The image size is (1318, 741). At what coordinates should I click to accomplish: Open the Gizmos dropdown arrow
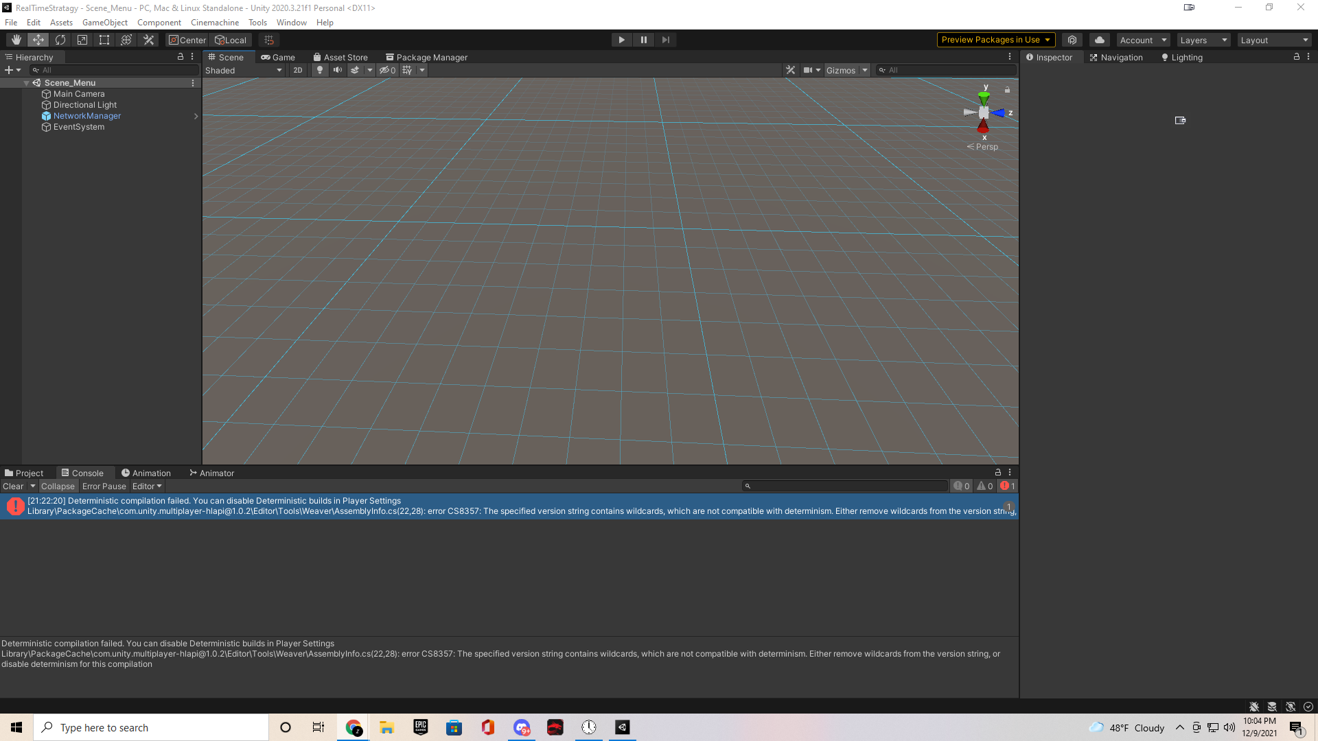click(x=865, y=70)
